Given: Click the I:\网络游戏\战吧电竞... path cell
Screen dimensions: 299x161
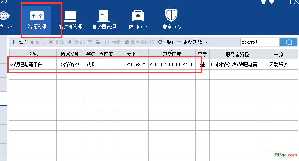Looking at the screenshot, I should [x=237, y=64].
